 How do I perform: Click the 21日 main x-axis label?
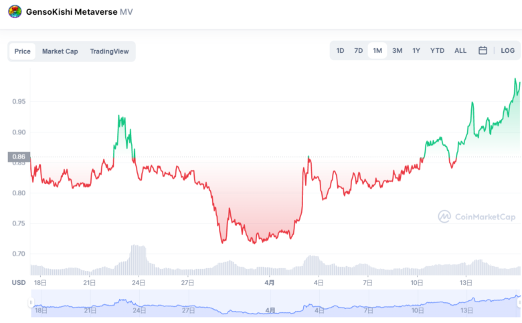89,283
